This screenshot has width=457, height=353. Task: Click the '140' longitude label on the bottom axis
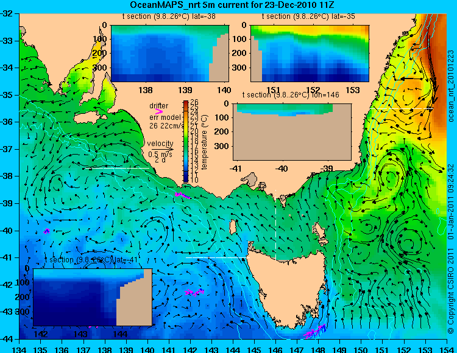(147, 349)
